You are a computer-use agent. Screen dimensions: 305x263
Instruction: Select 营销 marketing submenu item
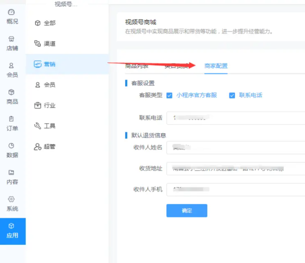tap(49, 64)
